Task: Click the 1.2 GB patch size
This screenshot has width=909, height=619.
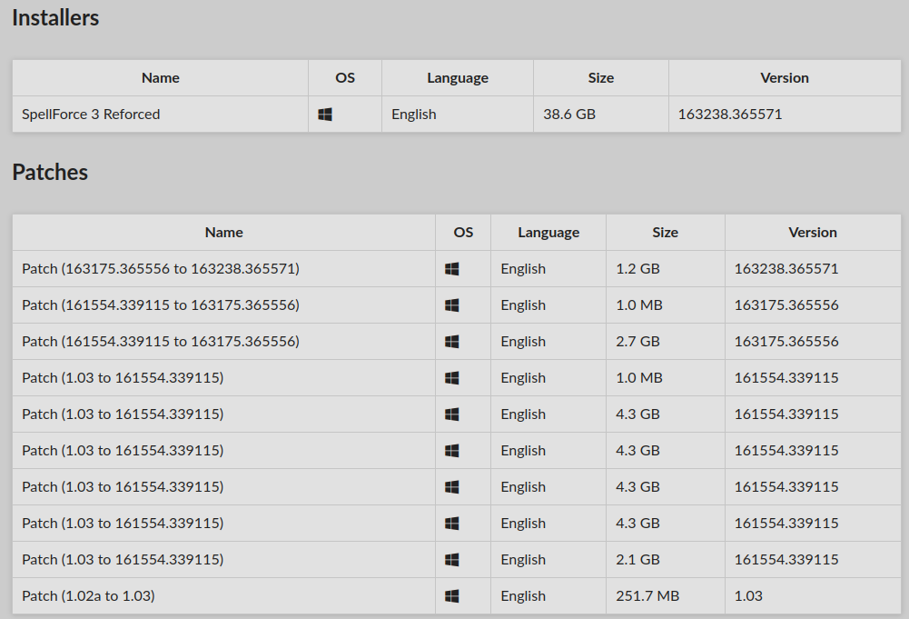Action: click(x=637, y=269)
